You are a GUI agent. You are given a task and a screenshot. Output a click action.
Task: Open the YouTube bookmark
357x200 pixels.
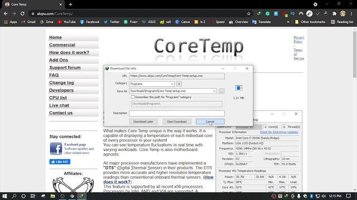tap(66, 22)
